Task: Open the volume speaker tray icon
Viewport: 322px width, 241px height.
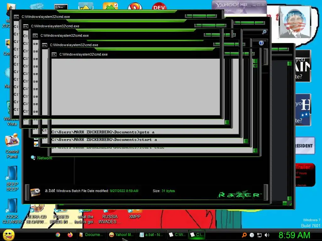Action: (x=267, y=235)
